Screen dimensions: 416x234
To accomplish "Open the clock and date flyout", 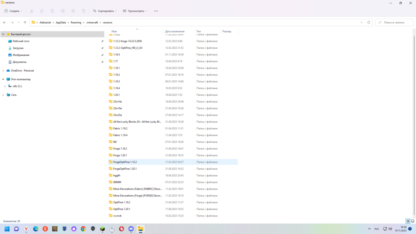I will pyautogui.click(x=401, y=229).
